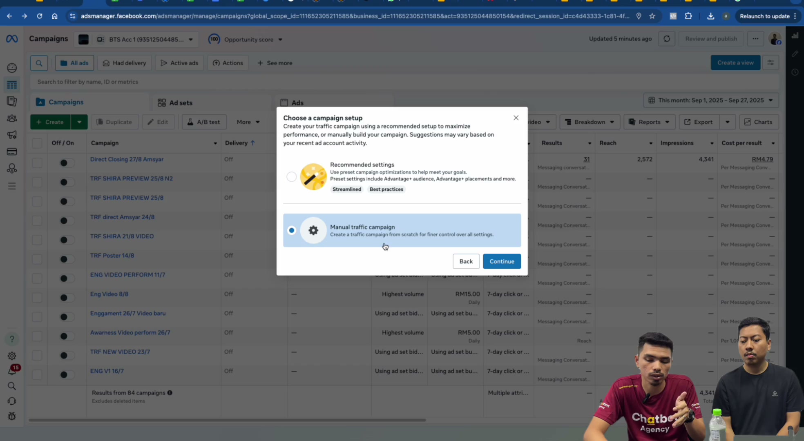Check the box for TRF Poster 14/8
The image size is (804, 441).
[x=37, y=259]
